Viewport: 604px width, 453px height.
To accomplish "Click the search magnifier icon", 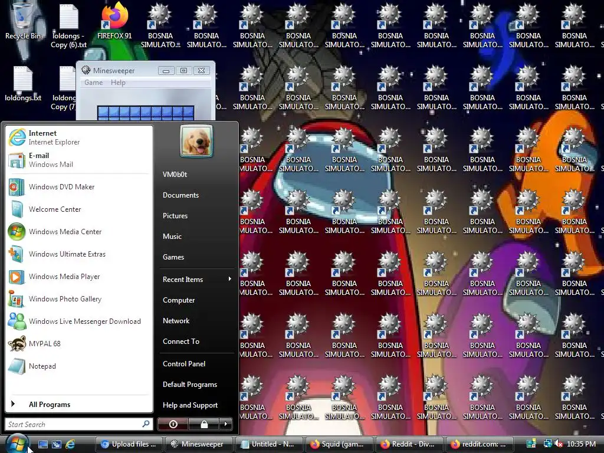I will (146, 424).
